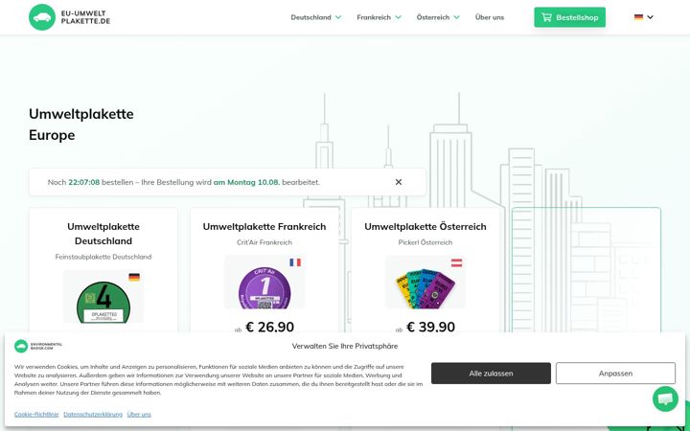The image size is (690, 431).
Task: Click the Austrian flag on Österreich card
Action: pyautogui.click(x=457, y=262)
